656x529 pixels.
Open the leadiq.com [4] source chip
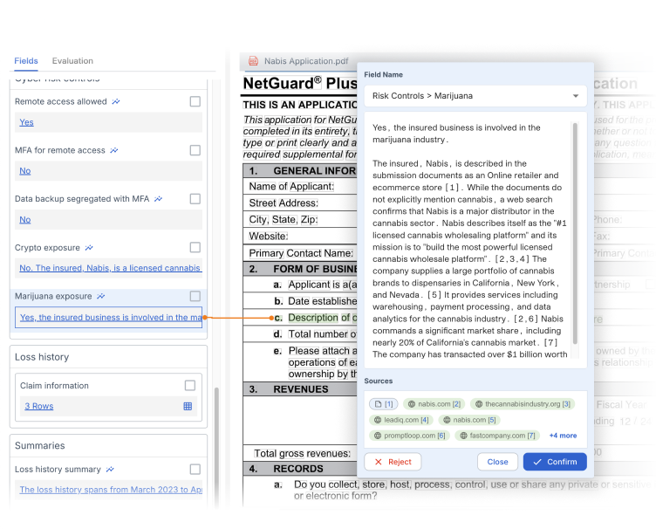click(401, 420)
